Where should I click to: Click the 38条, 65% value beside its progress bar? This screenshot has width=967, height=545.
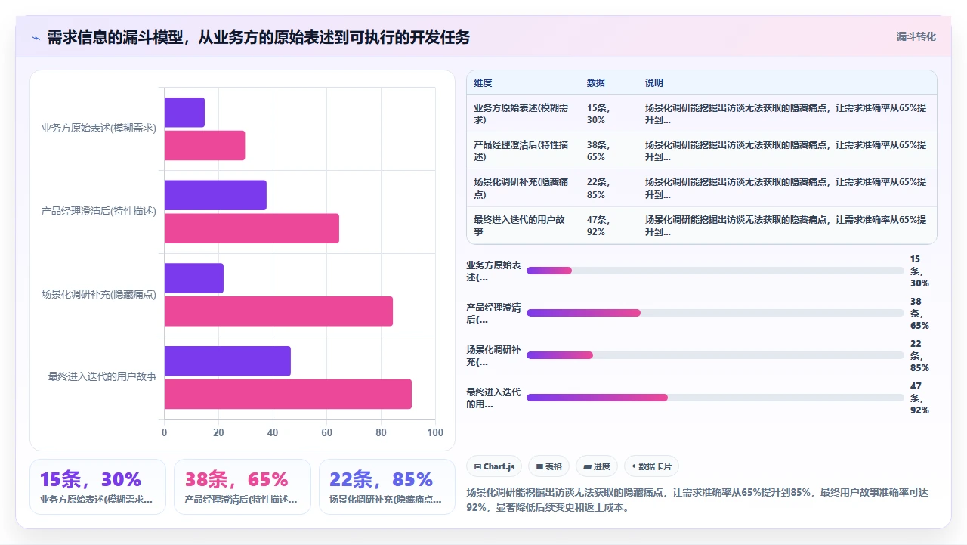coord(919,313)
